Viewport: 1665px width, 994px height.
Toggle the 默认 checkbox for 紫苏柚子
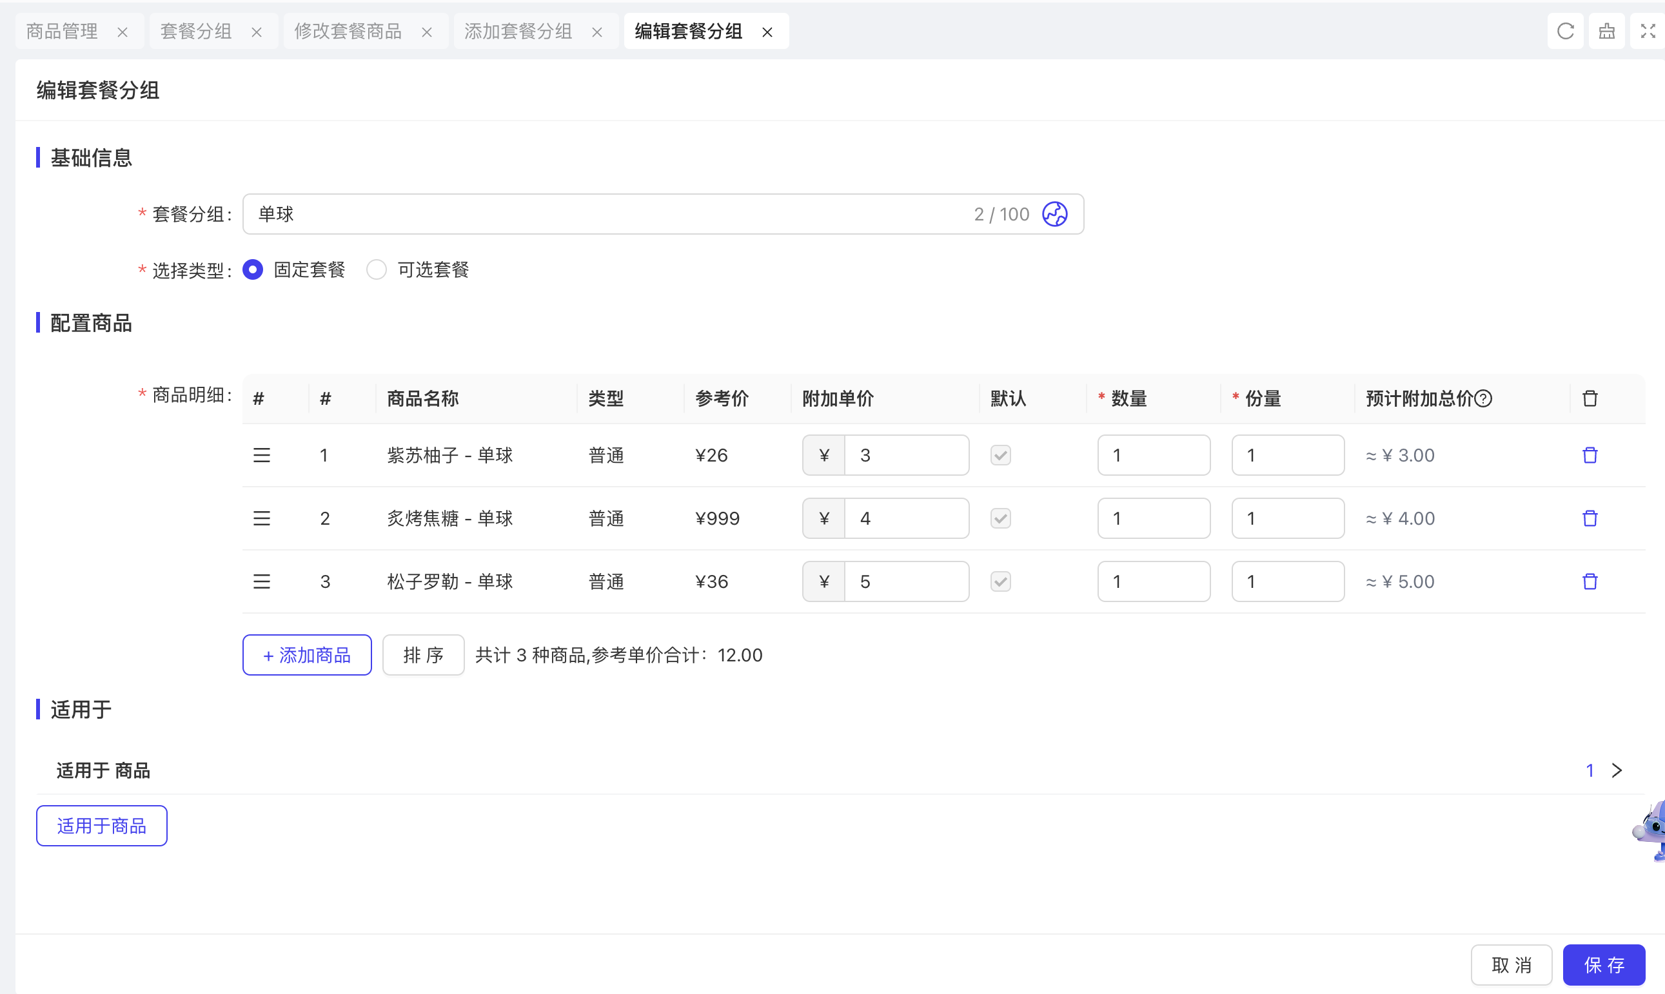point(1000,456)
